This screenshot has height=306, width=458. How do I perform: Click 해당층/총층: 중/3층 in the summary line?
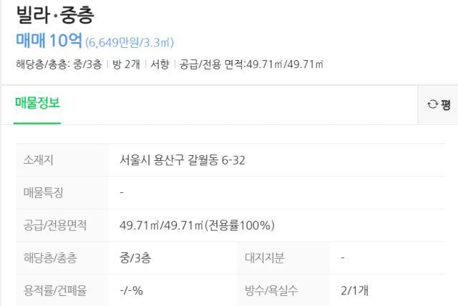59,64
